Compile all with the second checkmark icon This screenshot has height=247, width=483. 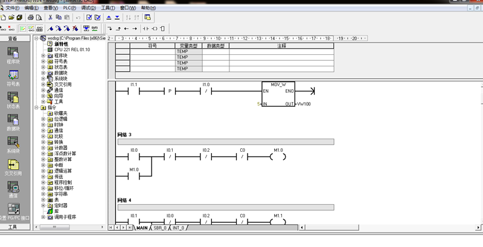[97, 17]
